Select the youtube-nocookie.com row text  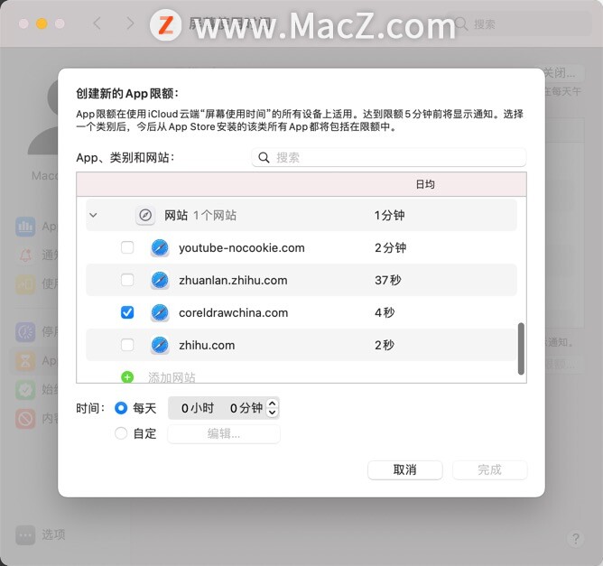[x=242, y=247]
